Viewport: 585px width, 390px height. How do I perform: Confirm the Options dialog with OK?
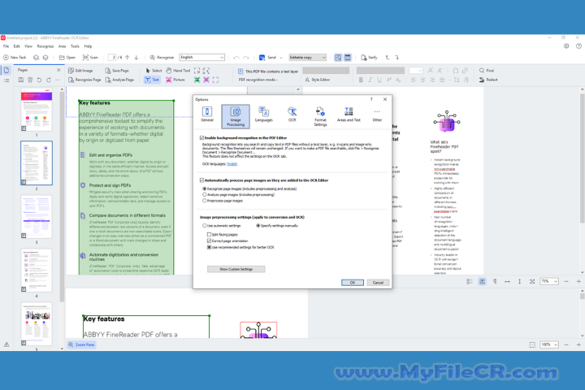click(353, 283)
